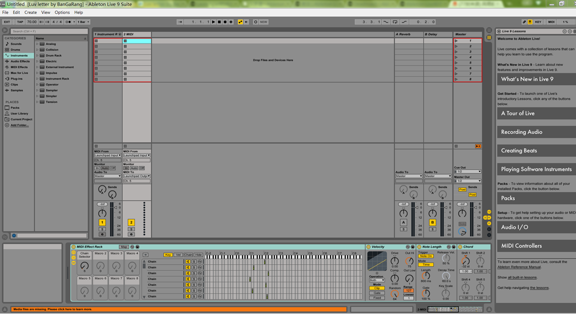The width and height of the screenshot is (576, 314).
Task: Open Recording Audio lesson
Action: 536,132
